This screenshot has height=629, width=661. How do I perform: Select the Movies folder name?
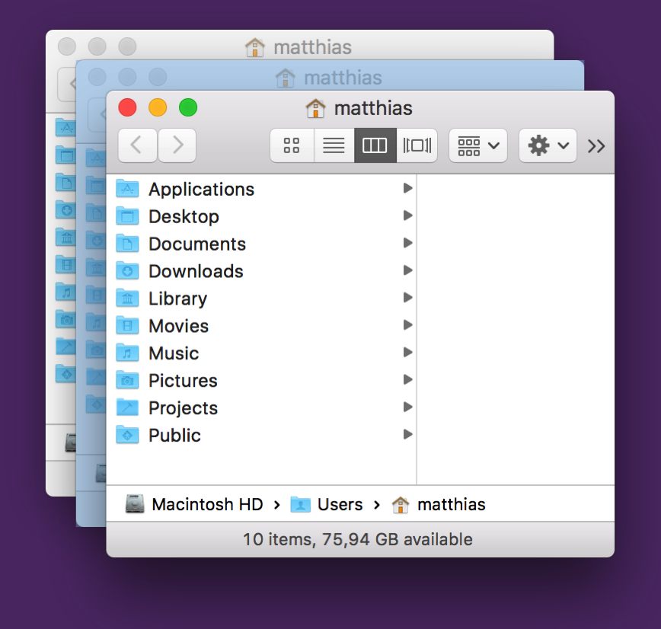click(179, 327)
